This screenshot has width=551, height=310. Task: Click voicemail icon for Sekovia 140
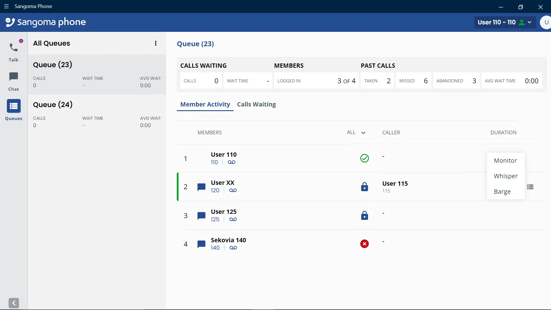click(233, 248)
